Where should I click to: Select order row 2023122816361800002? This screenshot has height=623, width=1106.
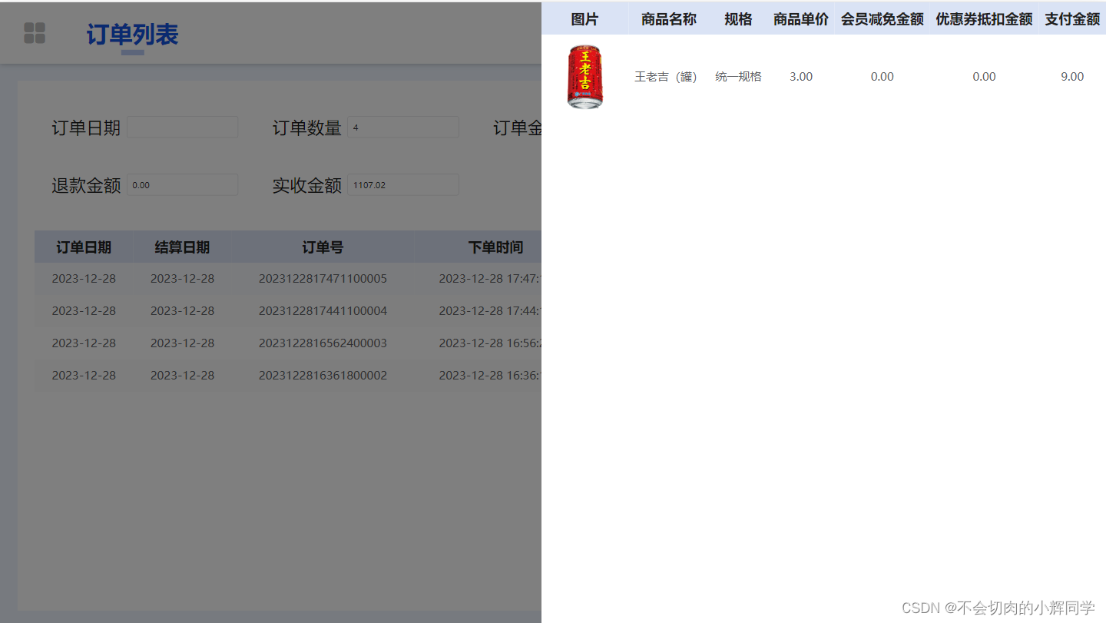(322, 375)
